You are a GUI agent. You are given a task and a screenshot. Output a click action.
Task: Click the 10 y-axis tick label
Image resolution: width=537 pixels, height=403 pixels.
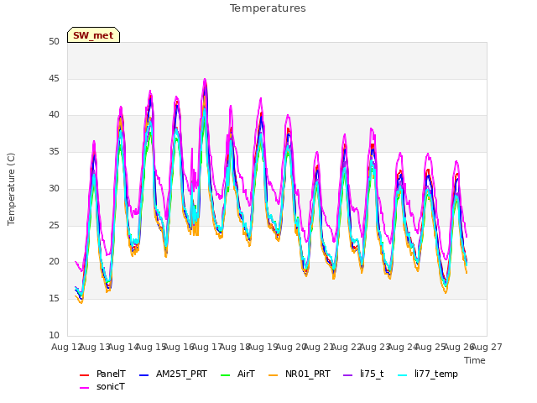click(54, 335)
